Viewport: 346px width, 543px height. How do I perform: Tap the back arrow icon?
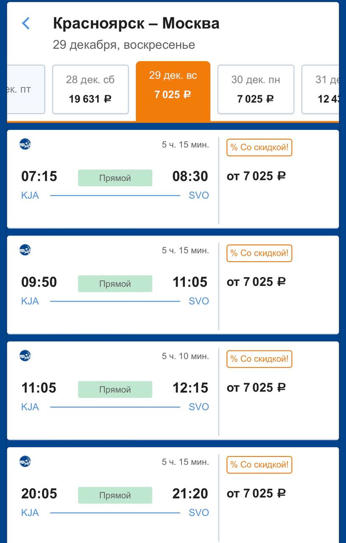pyautogui.click(x=26, y=23)
